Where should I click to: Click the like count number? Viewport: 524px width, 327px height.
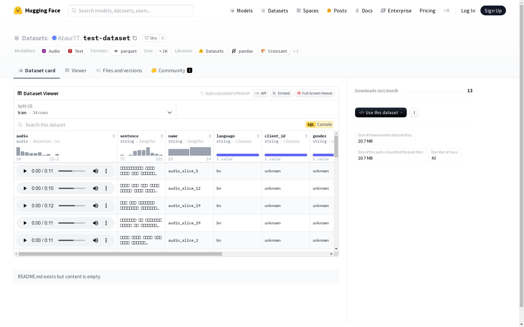163,38
